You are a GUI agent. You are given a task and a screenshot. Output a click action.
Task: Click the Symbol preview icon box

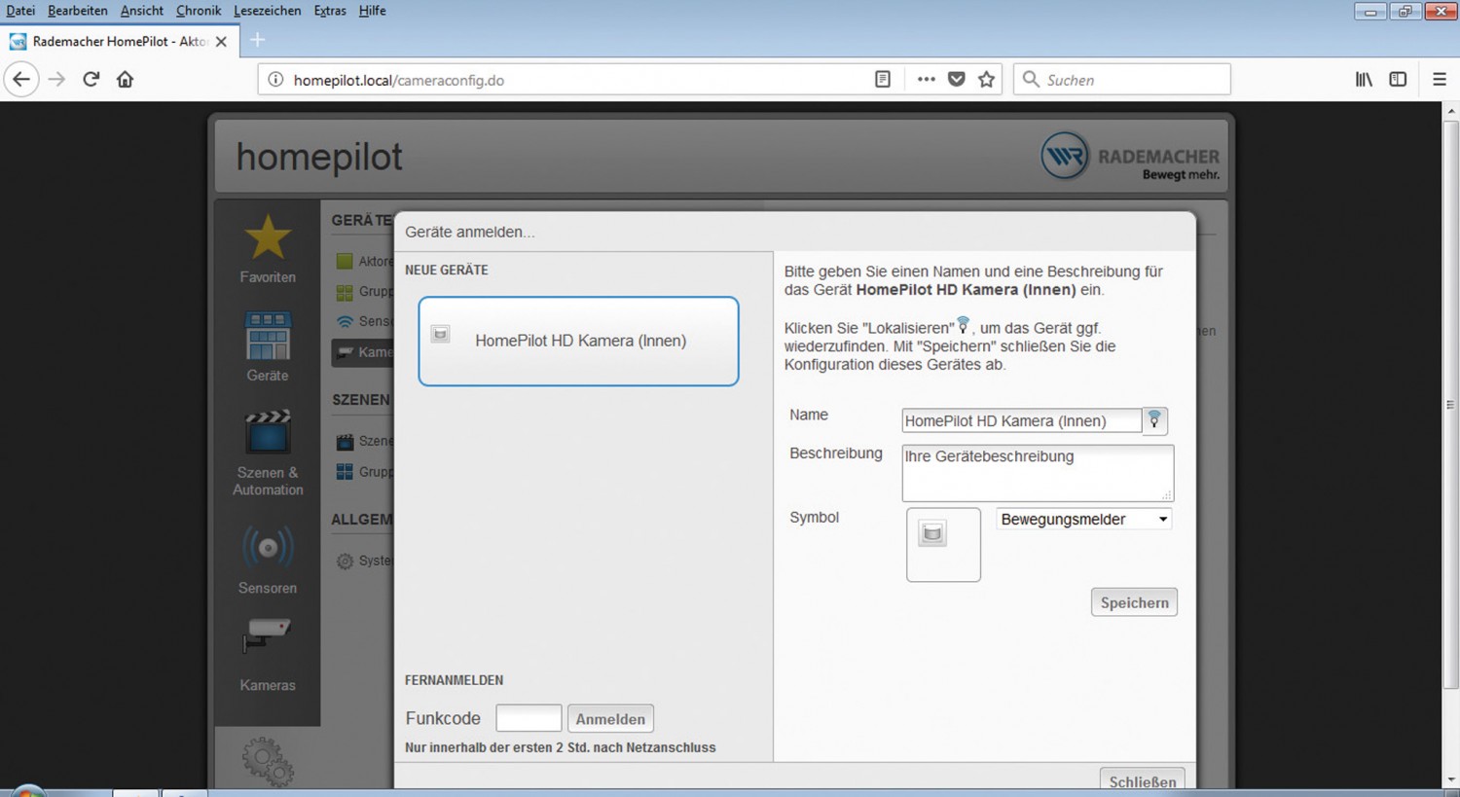coord(943,545)
